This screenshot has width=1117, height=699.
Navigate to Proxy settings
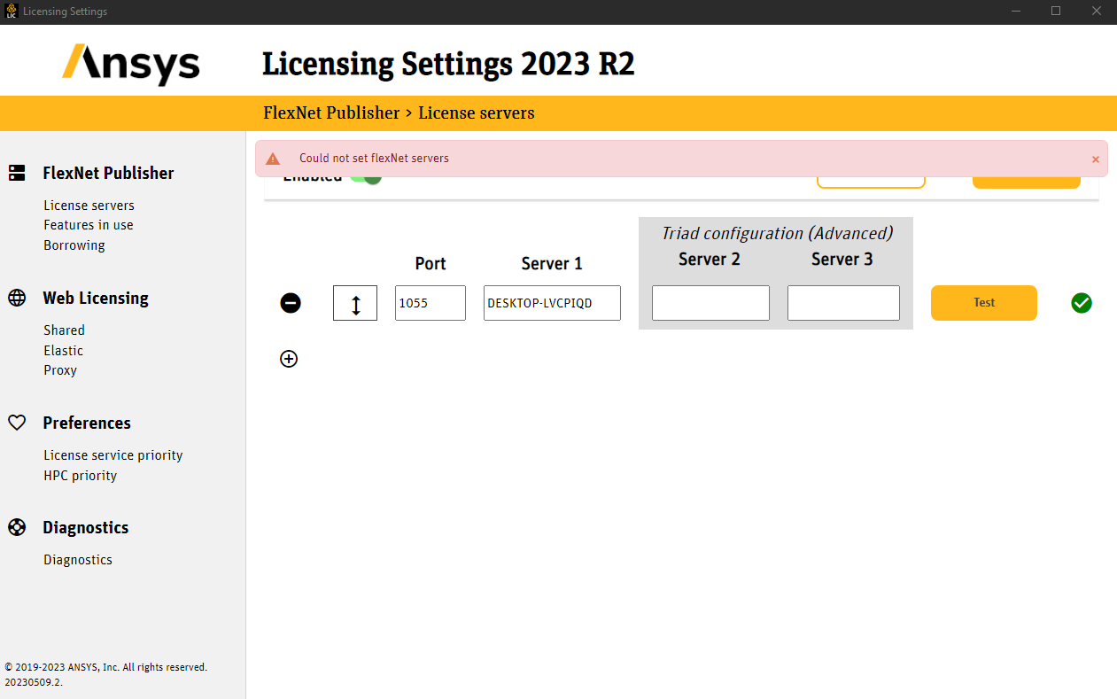[60, 370]
